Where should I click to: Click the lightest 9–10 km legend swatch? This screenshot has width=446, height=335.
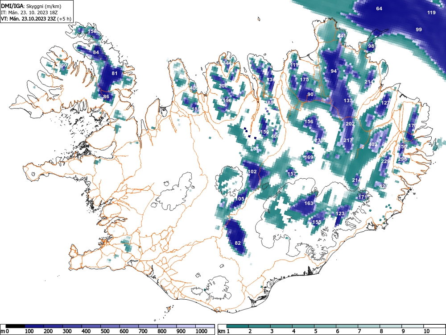[x=413, y=326]
